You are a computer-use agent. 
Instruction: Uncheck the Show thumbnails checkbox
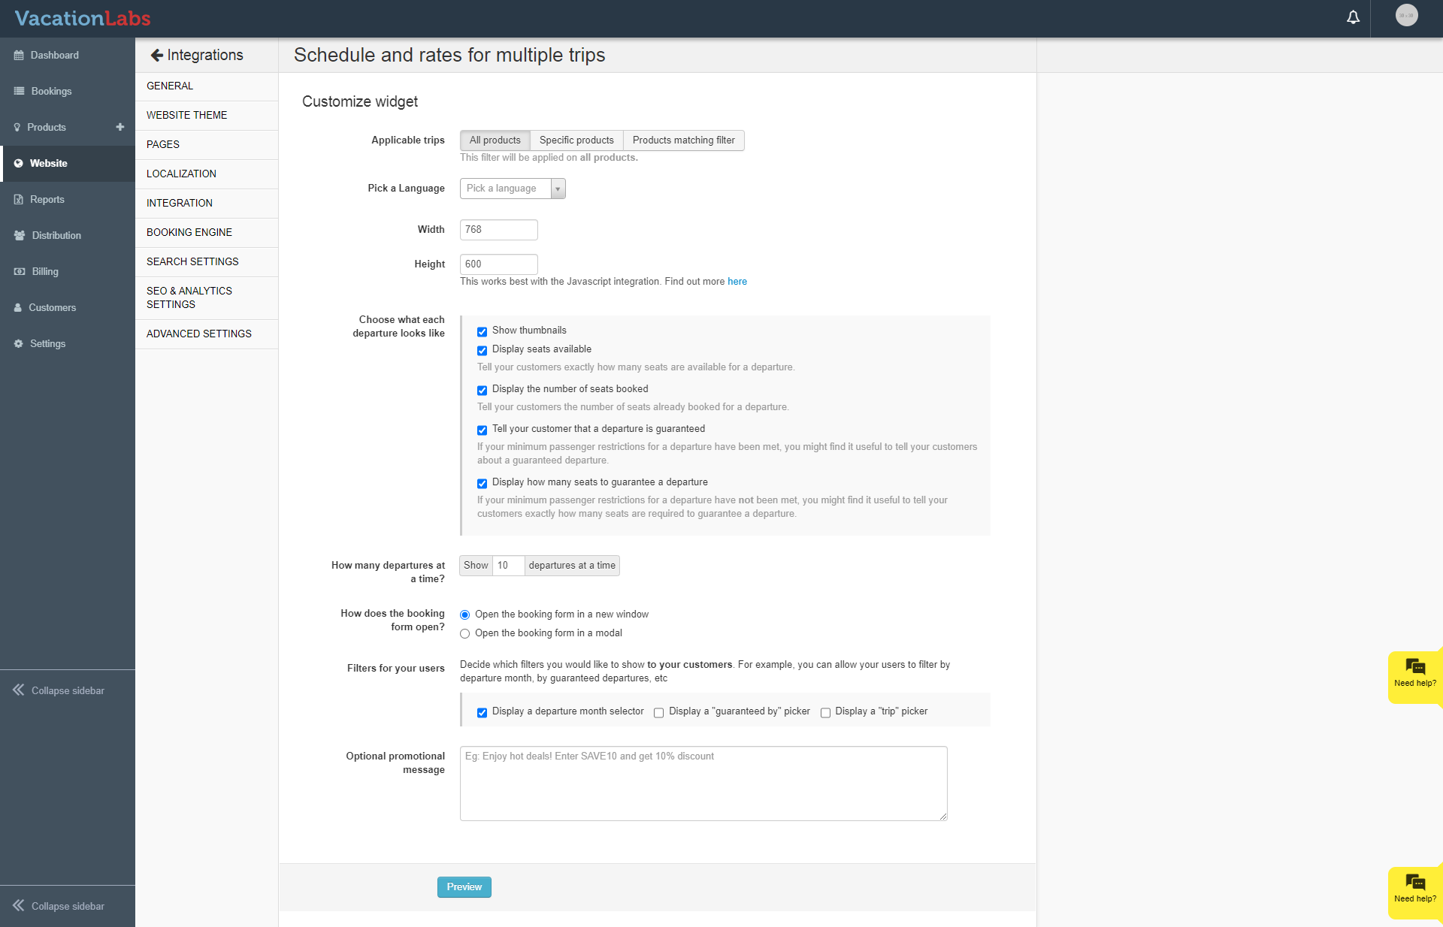tap(482, 331)
